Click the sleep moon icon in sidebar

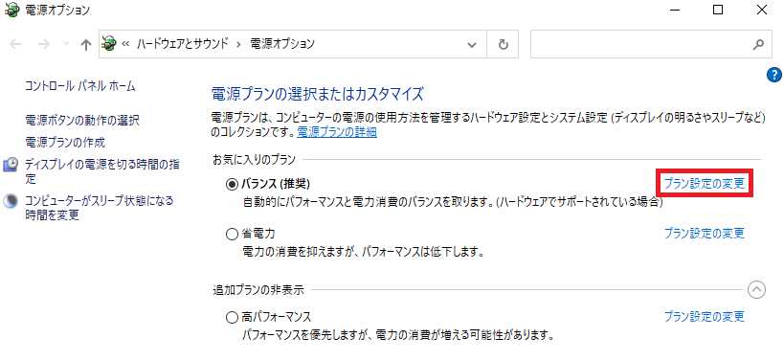click(11, 201)
